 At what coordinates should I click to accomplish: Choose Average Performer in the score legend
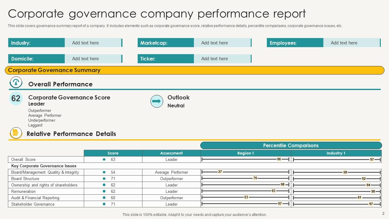(x=45, y=115)
